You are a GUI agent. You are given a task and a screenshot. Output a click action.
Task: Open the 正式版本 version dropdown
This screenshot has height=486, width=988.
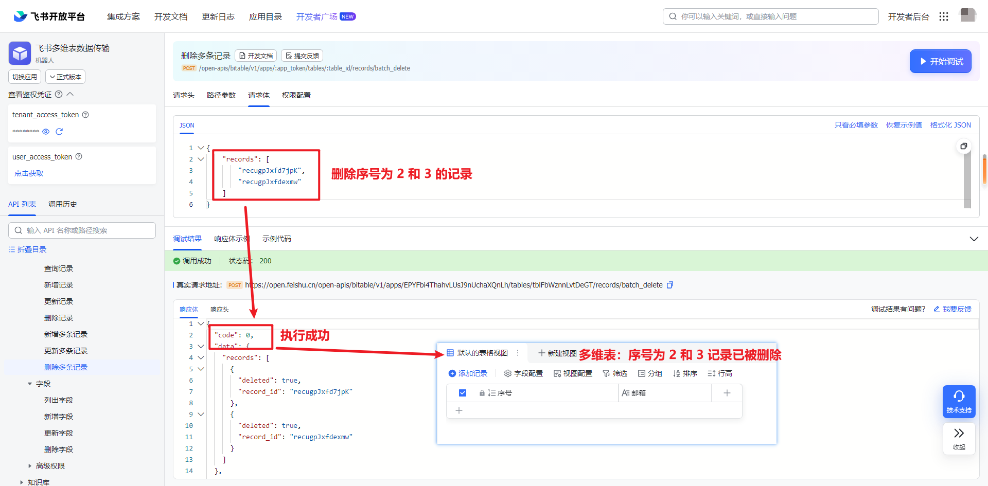[x=65, y=77]
